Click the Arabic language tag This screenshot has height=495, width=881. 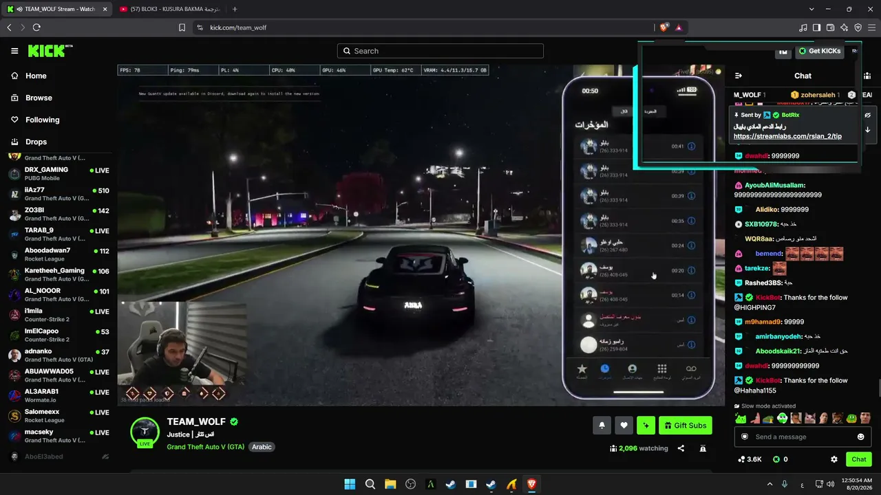click(262, 447)
